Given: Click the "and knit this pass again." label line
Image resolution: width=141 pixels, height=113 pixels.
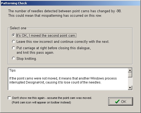Looking at the screenshot, I should [x=35, y=52].
